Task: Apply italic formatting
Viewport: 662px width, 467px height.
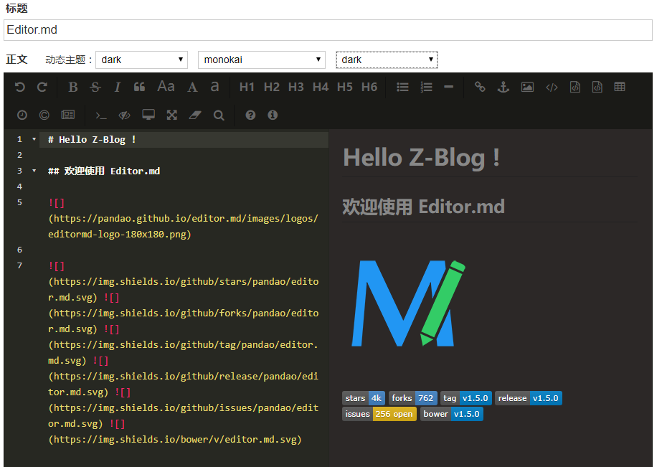Action: pyautogui.click(x=118, y=87)
